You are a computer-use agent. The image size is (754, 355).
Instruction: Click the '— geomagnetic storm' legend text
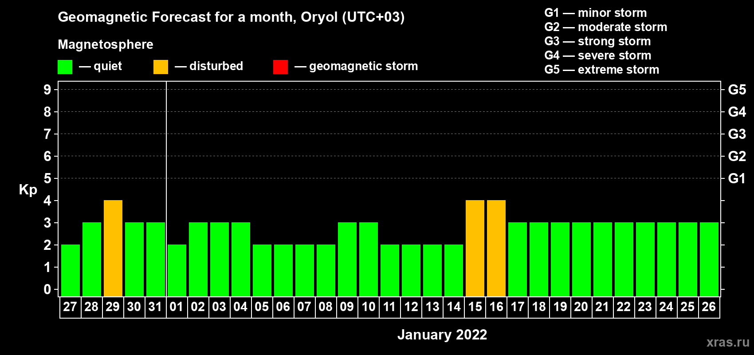point(356,67)
